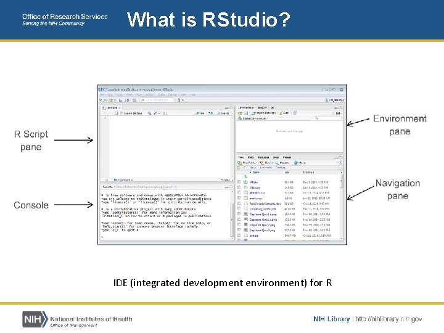Click the Delete button in Files pane
The height and width of the screenshot is (333, 444).
[266, 163]
